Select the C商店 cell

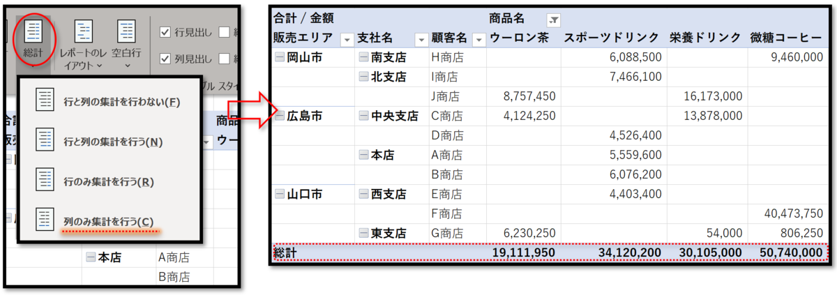click(448, 116)
